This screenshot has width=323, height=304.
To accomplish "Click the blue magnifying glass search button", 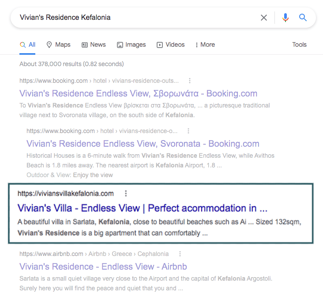I will point(303,18).
